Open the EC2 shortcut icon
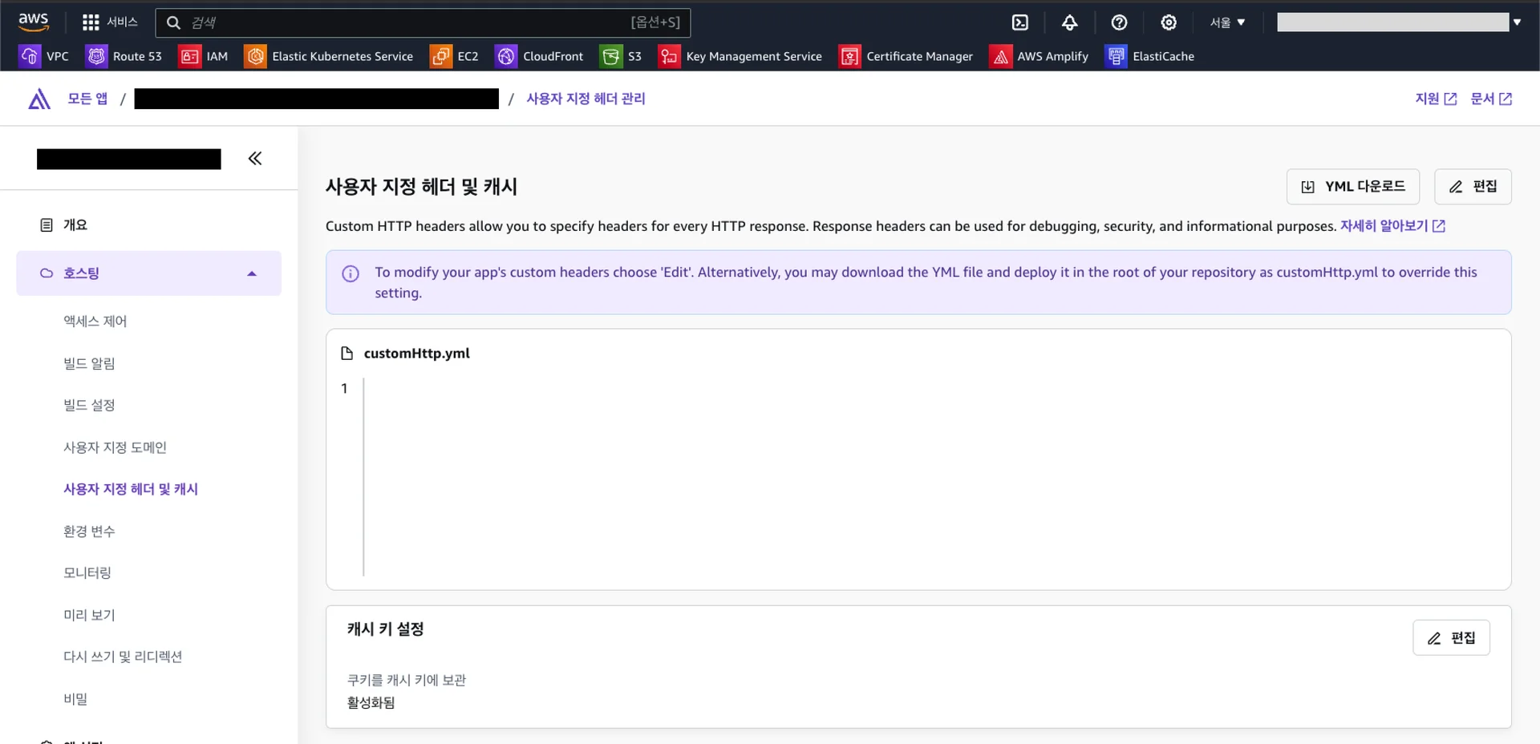 pos(440,56)
